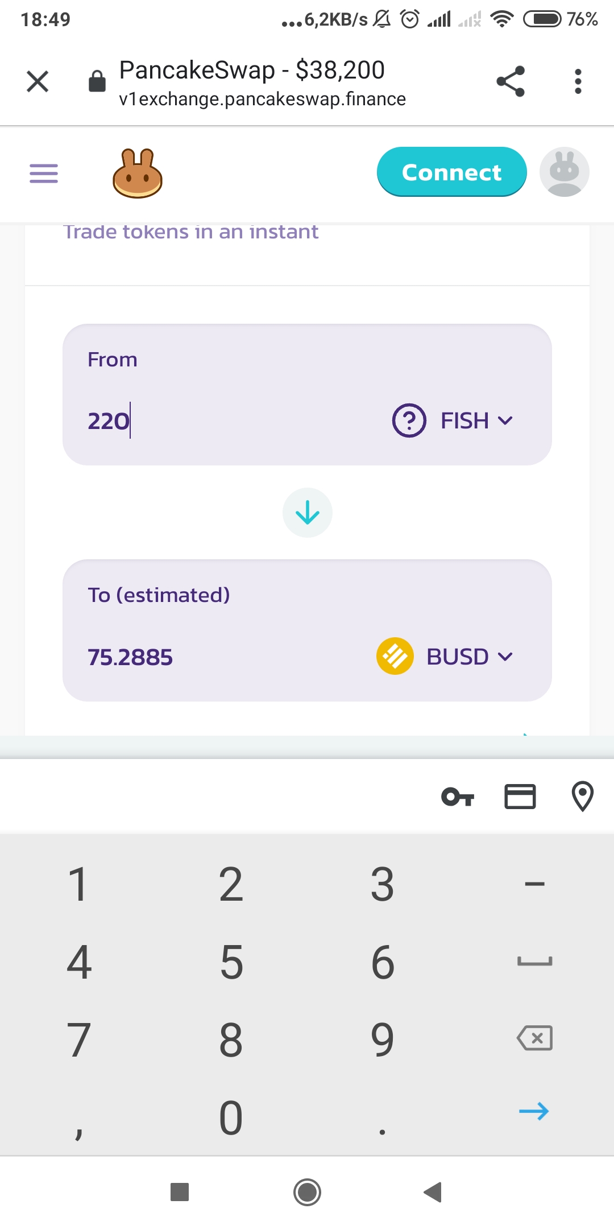Swap tokens using the down arrow

coord(308,513)
